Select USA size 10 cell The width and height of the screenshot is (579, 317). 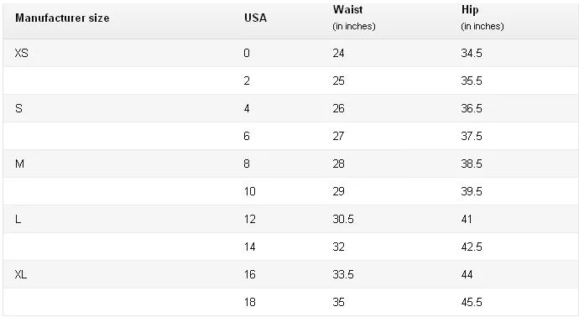tap(249, 191)
